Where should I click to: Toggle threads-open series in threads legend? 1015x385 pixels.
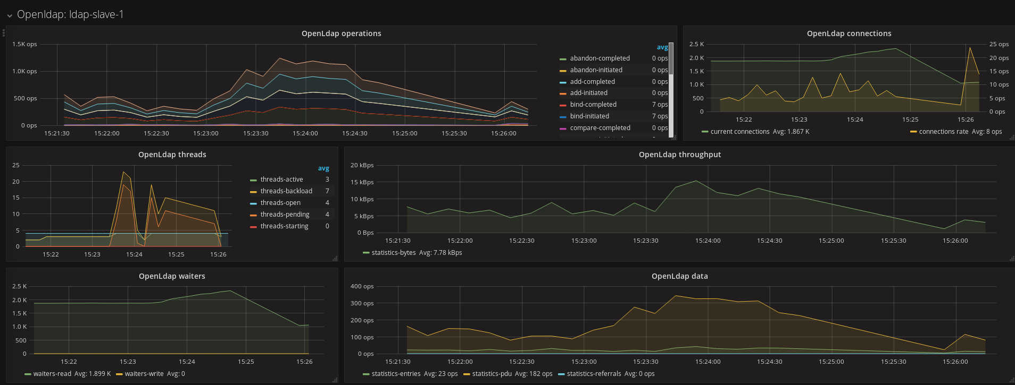point(280,203)
